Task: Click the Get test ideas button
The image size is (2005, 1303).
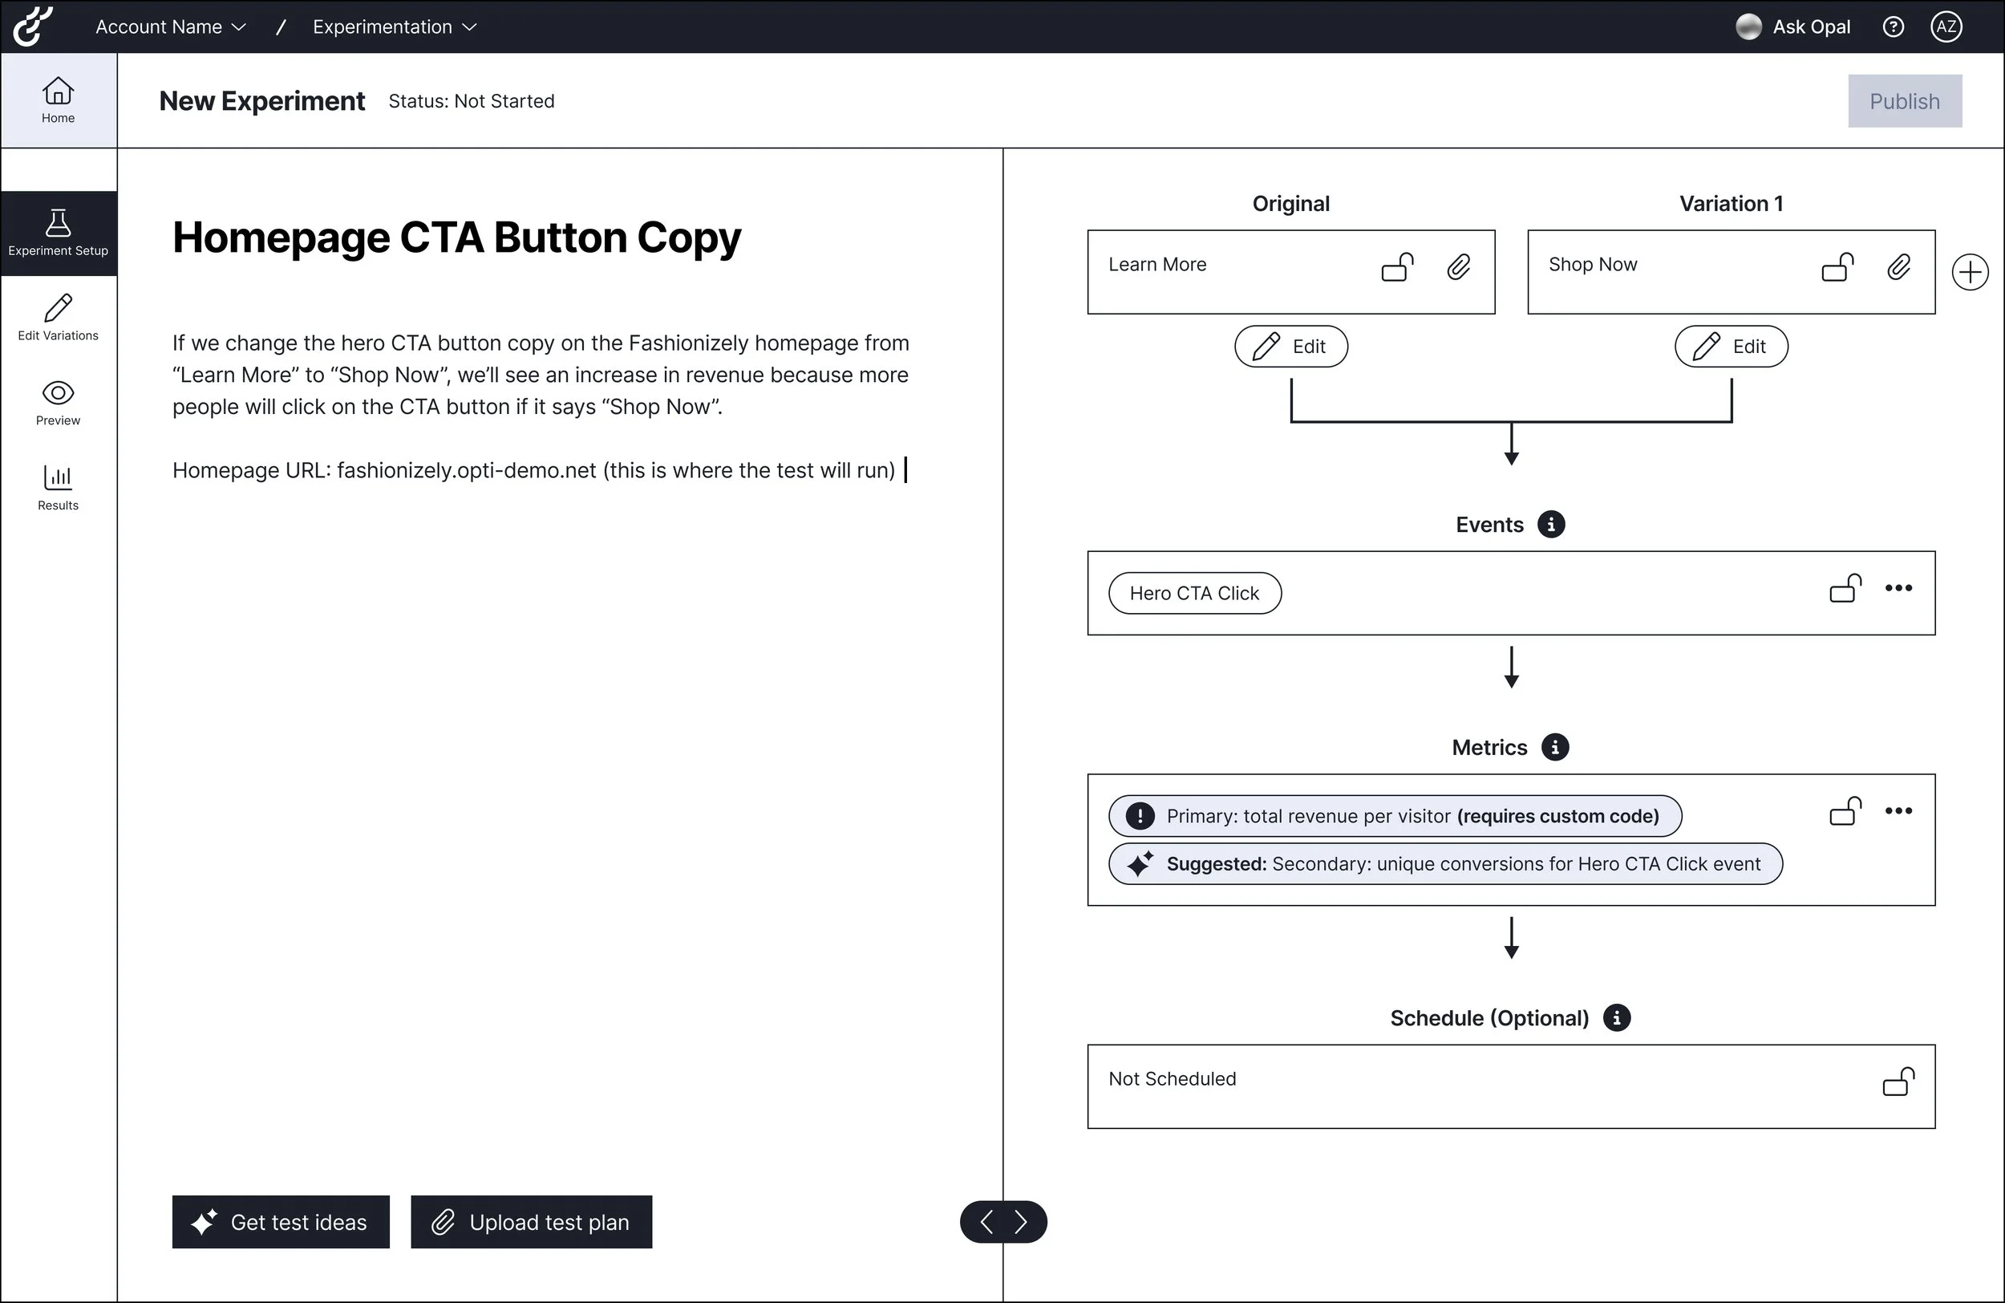Action: pyautogui.click(x=281, y=1222)
